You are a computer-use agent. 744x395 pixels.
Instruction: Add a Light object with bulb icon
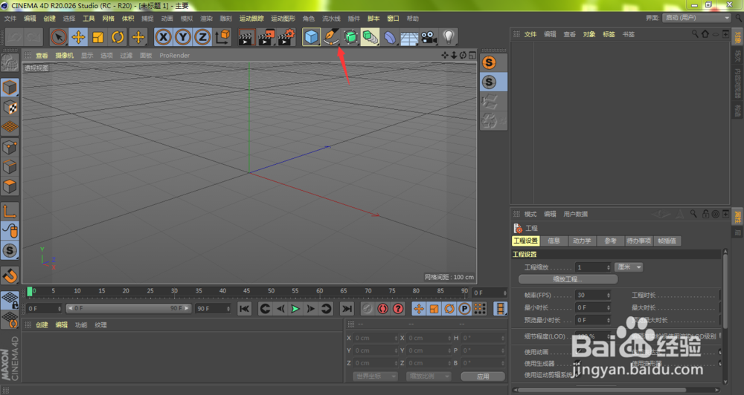(449, 37)
